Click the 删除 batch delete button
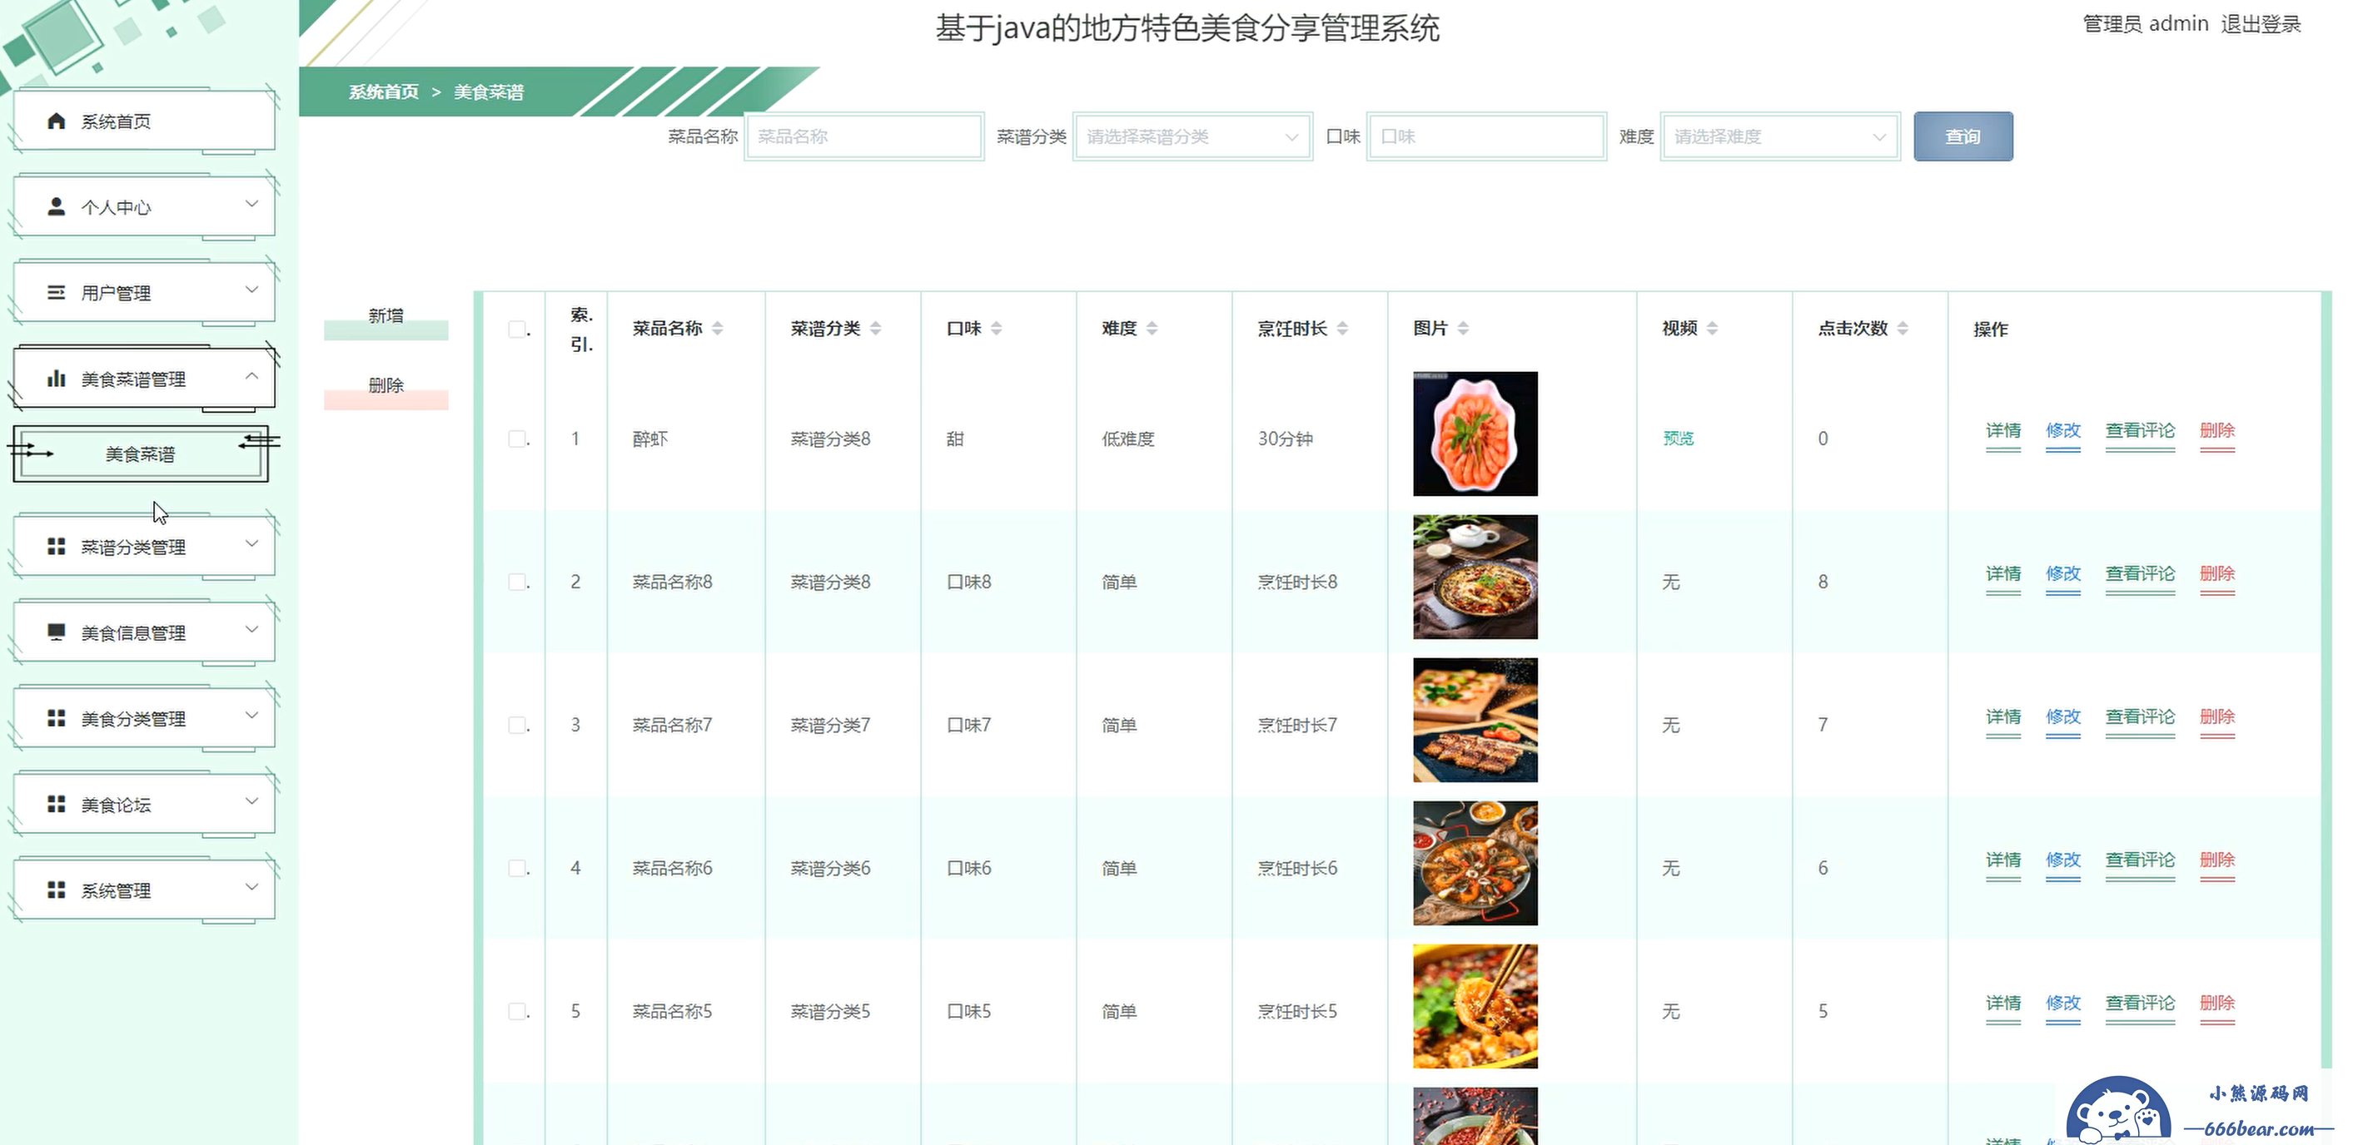The width and height of the screenshot is (2353, 1145). pyautogui.click(x=386, y=386)
